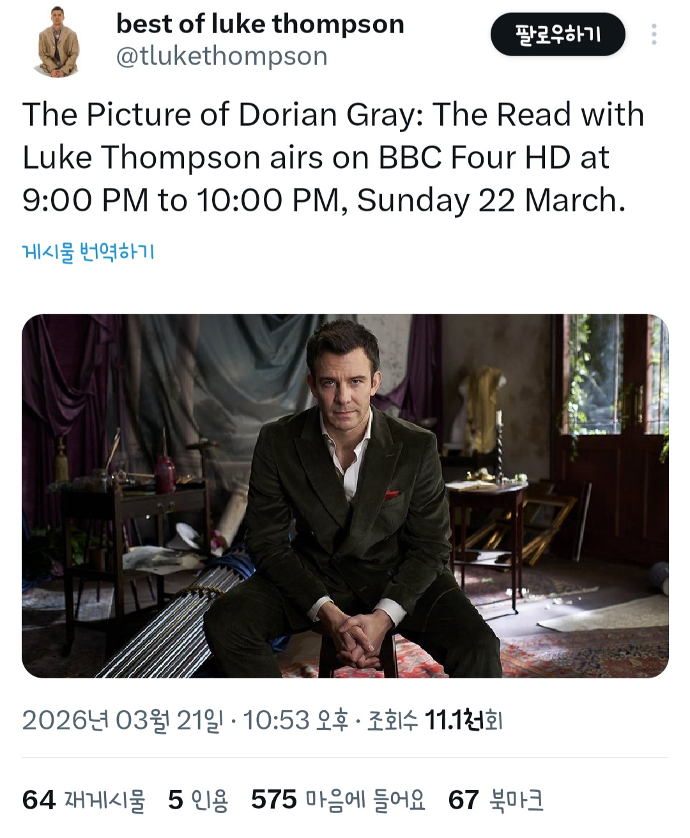Click the profile avatar picture
The width and height of the screenshot is (690, 838).
pos(57,42)
